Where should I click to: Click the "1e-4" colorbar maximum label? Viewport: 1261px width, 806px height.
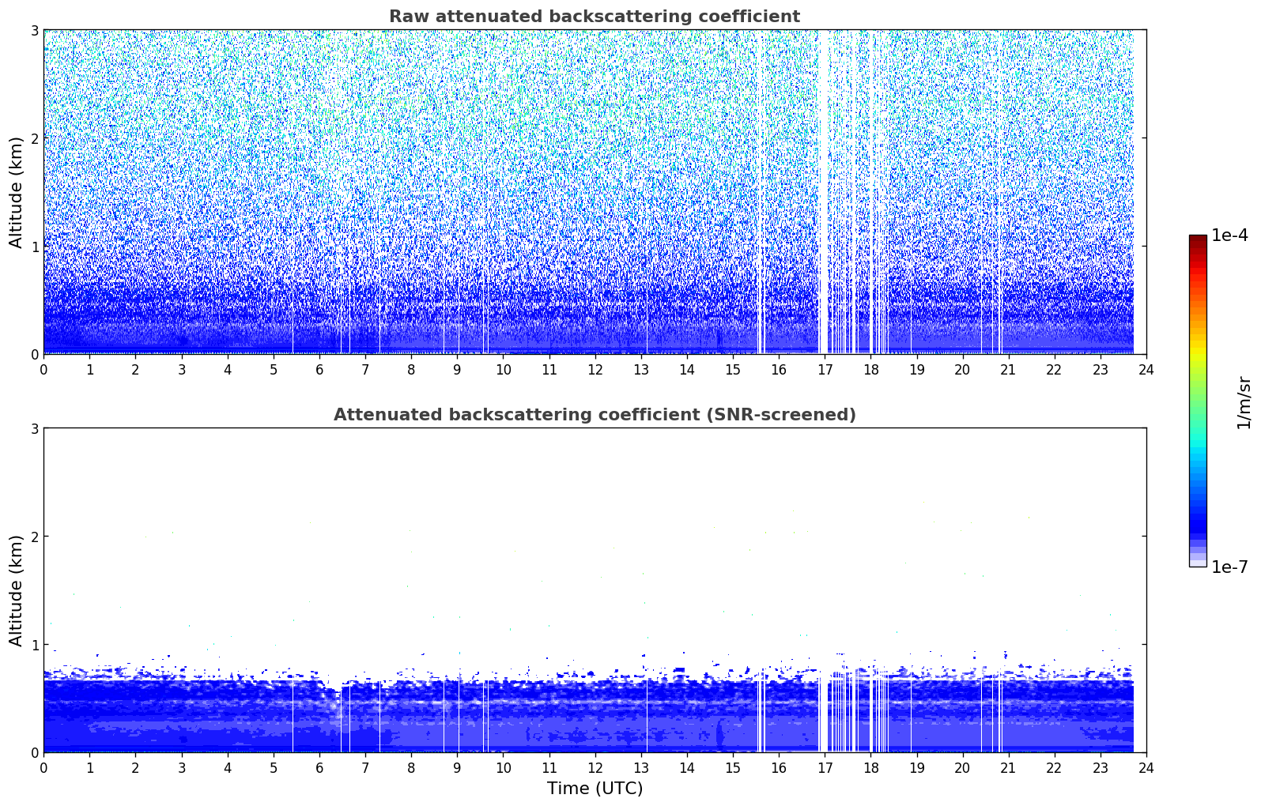tap(1229, 235)
